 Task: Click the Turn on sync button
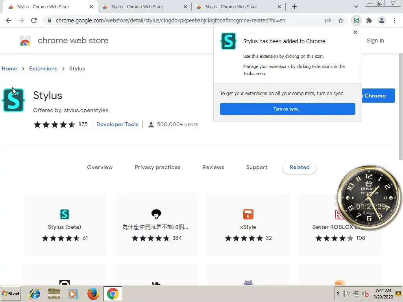pyautogui.click(x=288, y=109)
